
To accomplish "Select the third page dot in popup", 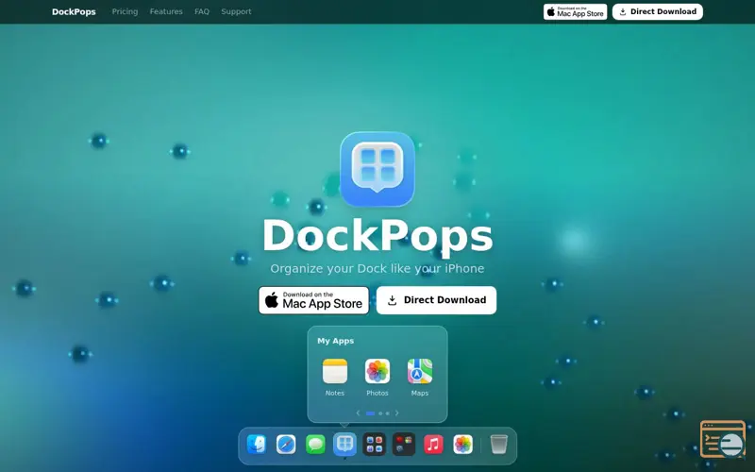I will (387, 413).
